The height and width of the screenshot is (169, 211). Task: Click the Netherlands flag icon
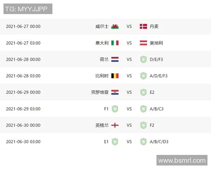115,60
